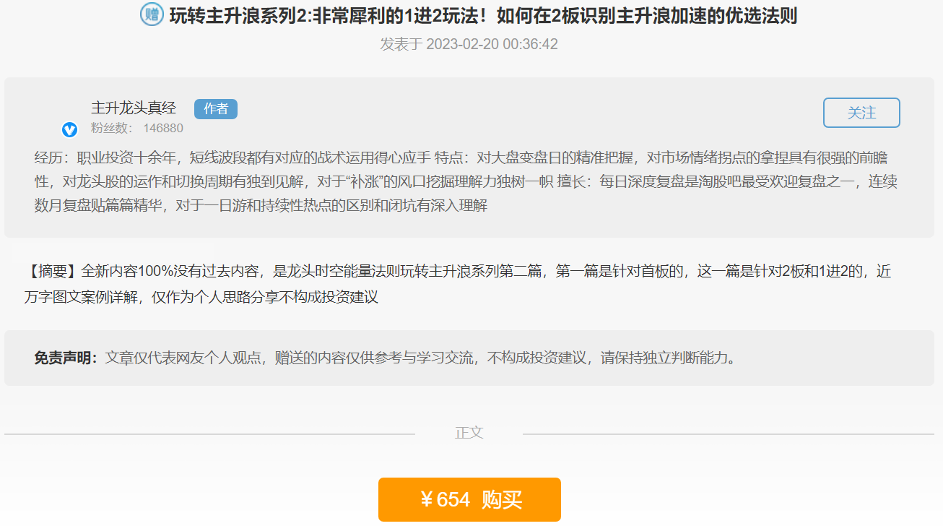Click the blue verified V badge

pos(69,130)
